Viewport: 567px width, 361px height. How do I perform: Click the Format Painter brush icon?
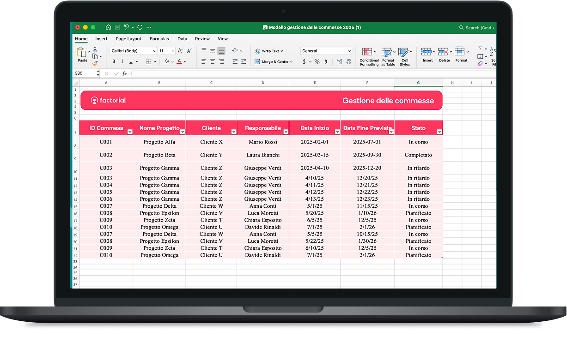click(95, 63)
